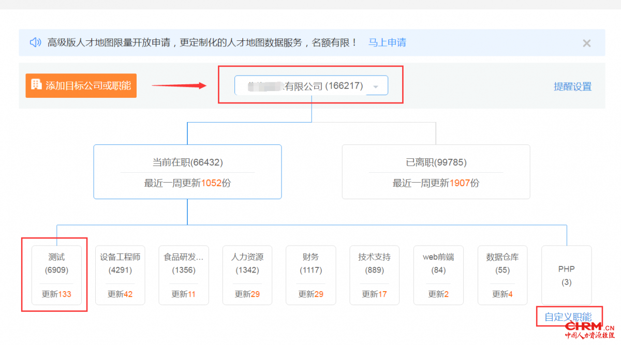Click 最近一周更新1052份 text

click(x=187, y=183)
